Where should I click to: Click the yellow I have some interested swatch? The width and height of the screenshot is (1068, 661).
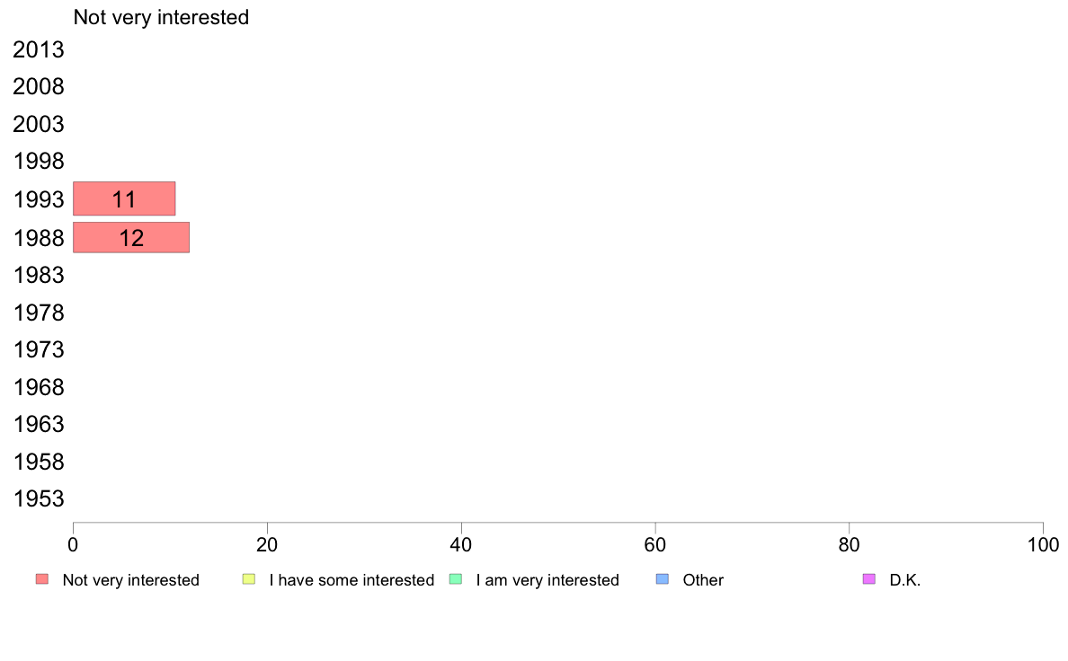[x=249, y=579]
